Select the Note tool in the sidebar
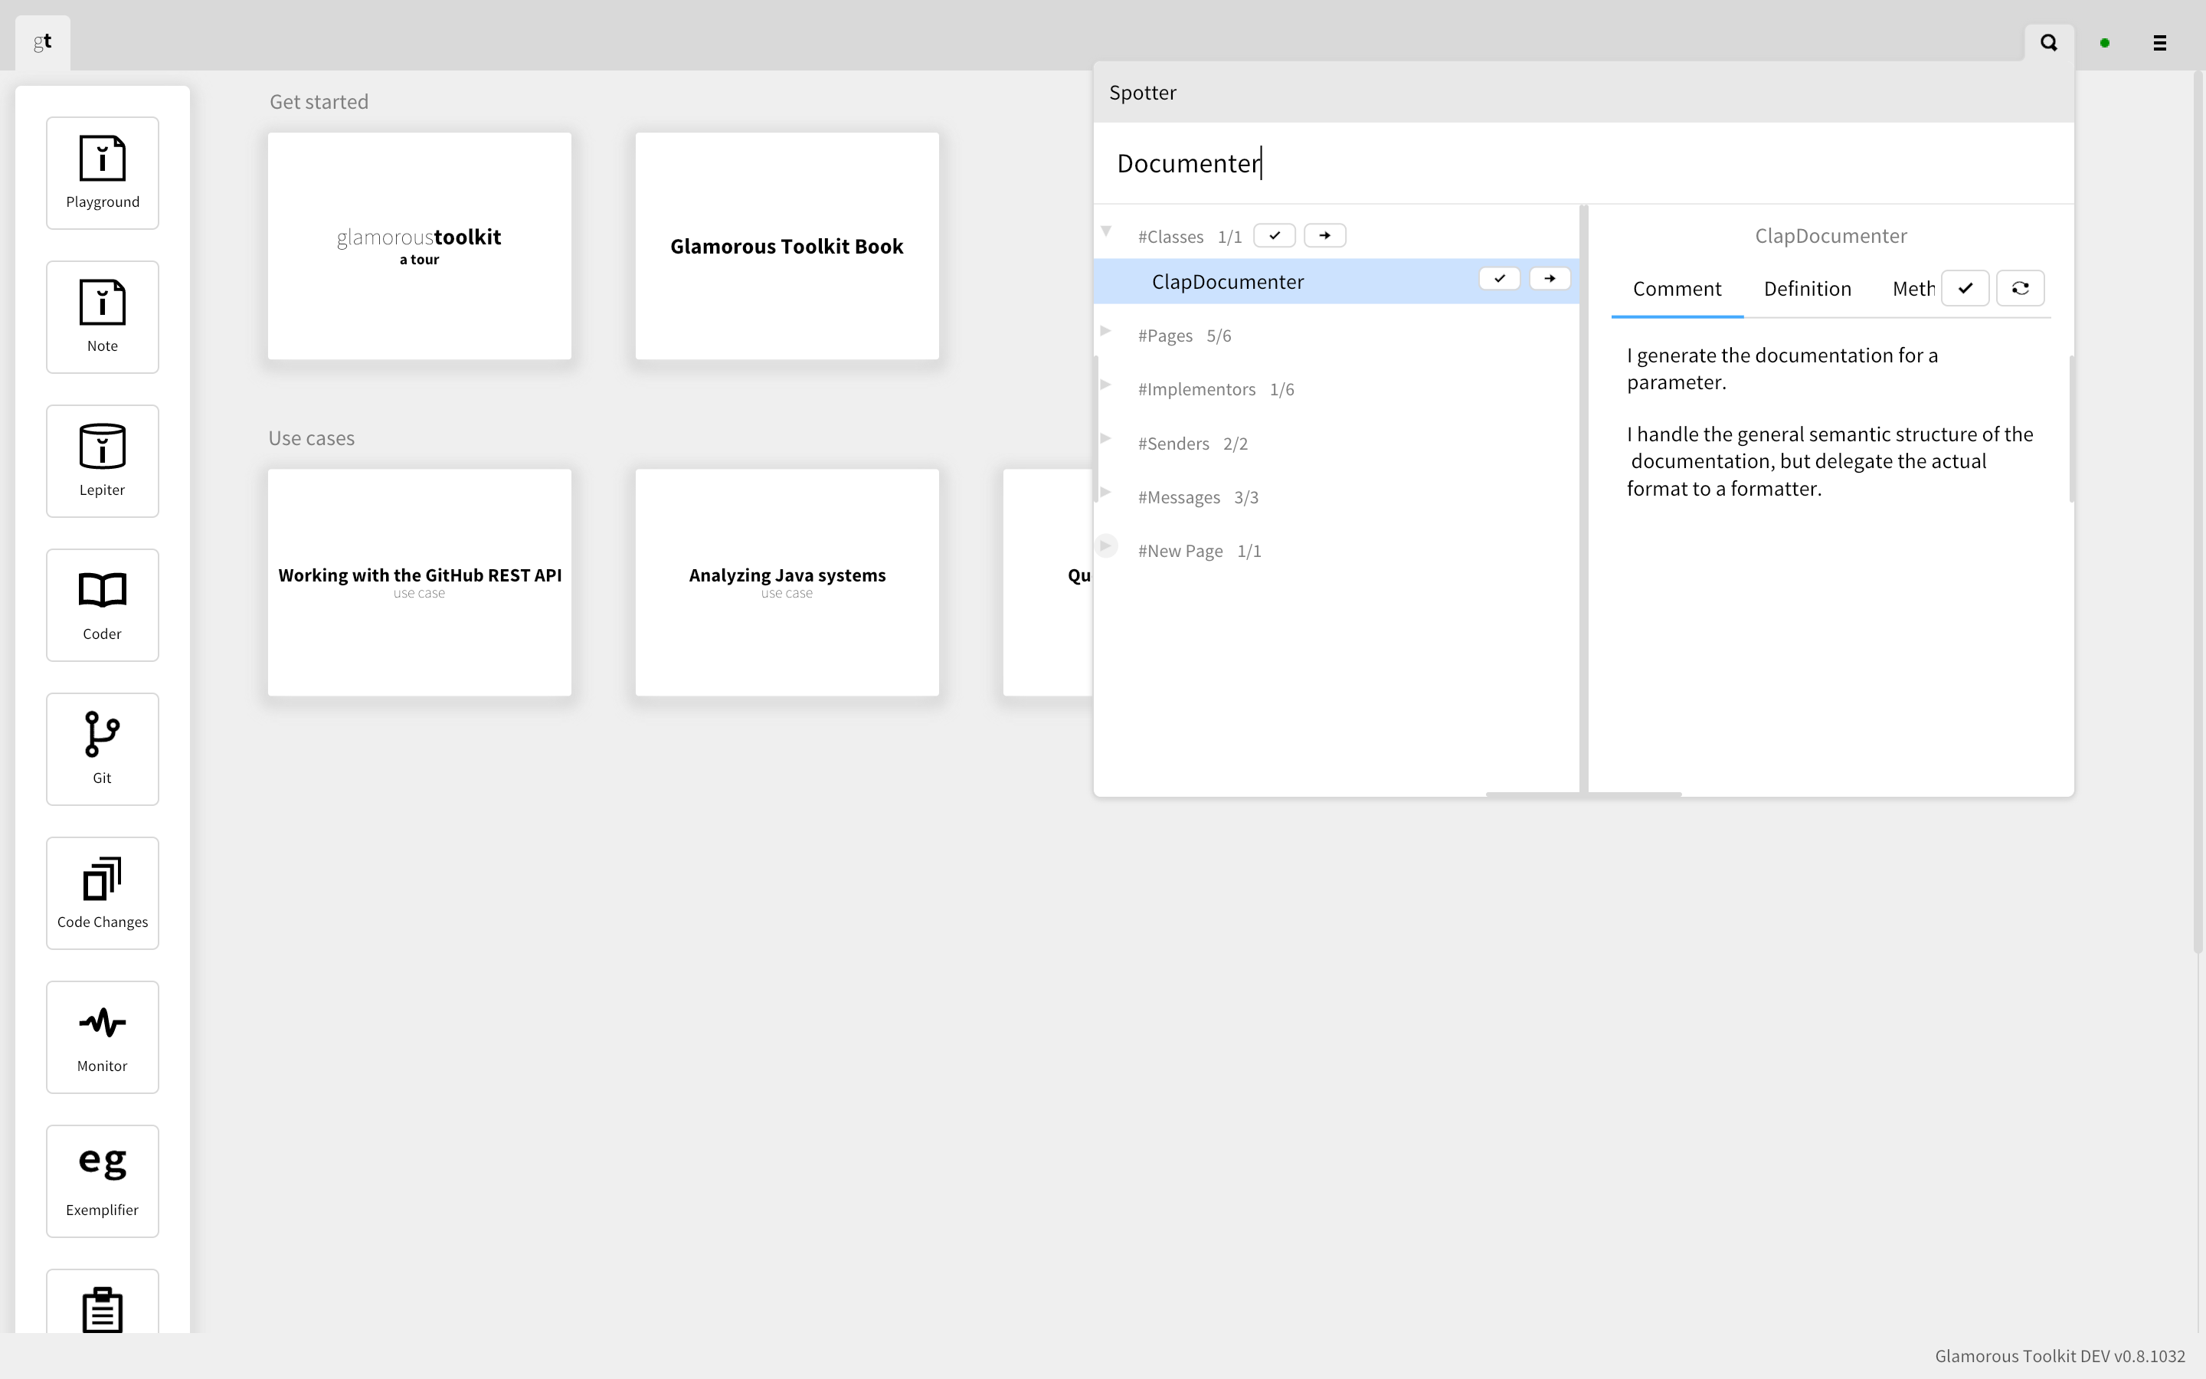The image size is (2206, 1379). (x=102, y=316)
